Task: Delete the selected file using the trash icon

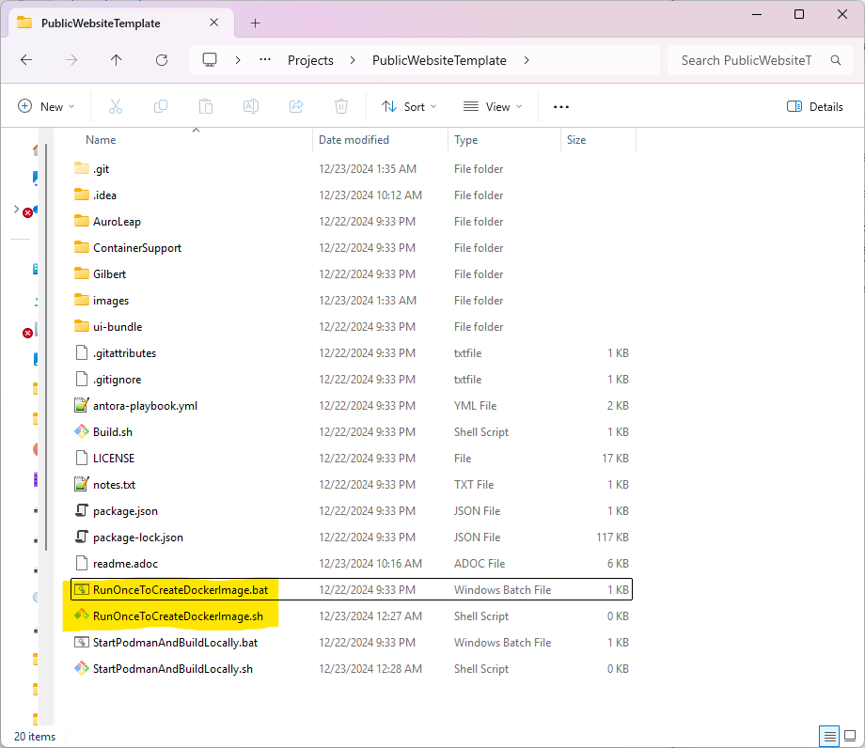Action: (340, 106)
